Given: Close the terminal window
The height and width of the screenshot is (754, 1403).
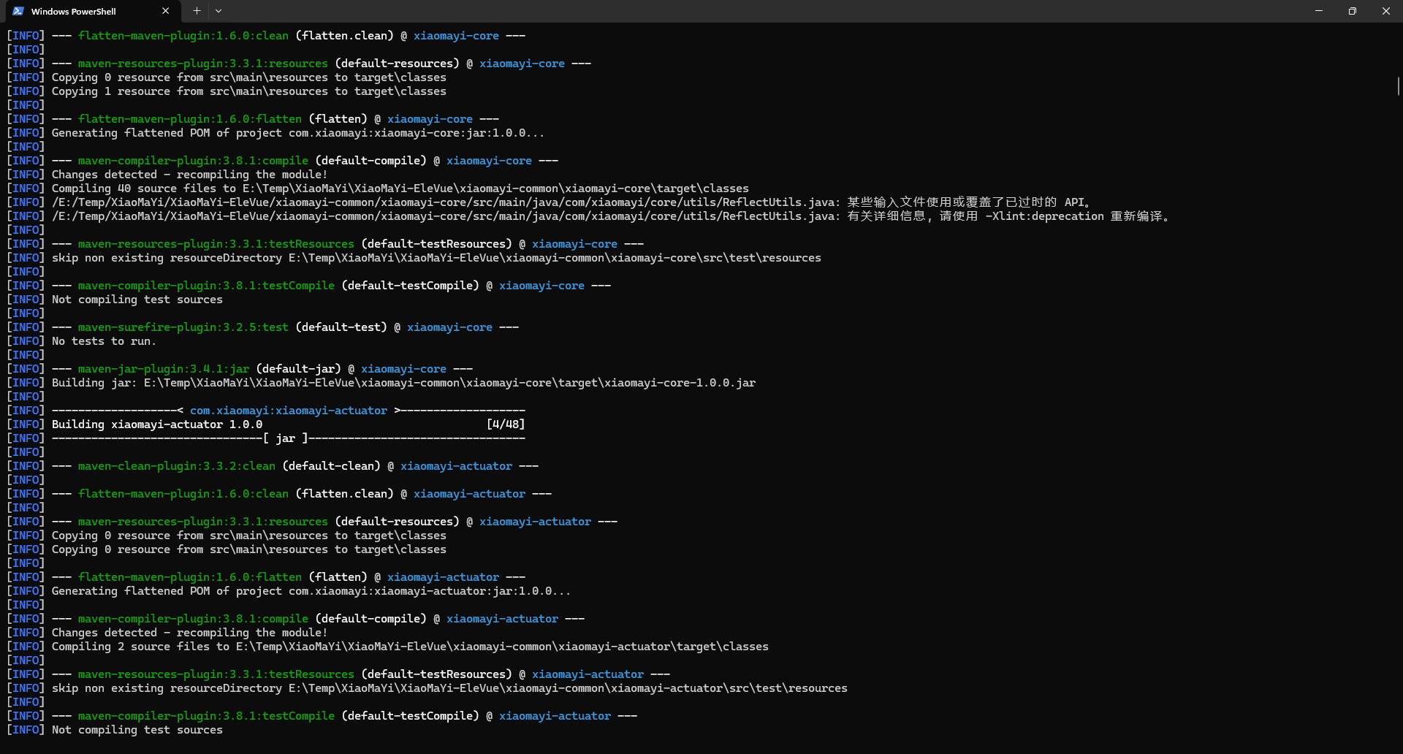Looking at the screenshot, I should [x=1385, y=11].
